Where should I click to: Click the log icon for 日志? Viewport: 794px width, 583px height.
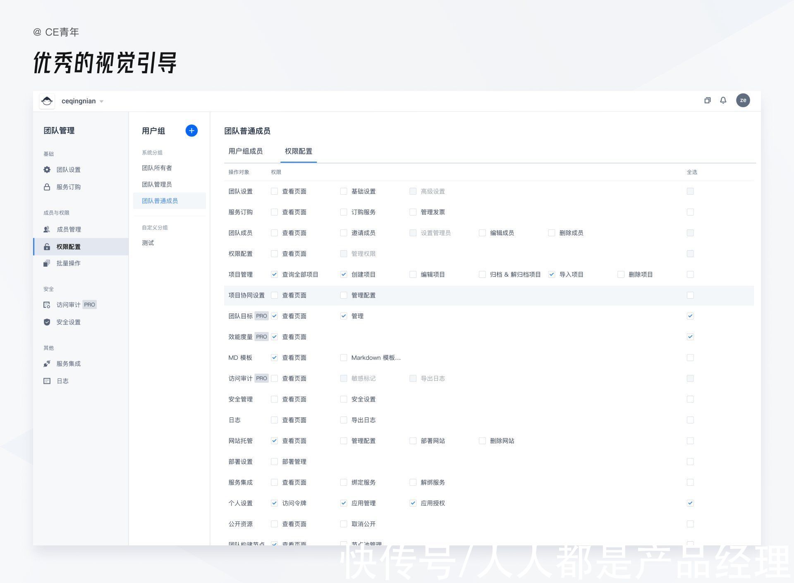47,381
